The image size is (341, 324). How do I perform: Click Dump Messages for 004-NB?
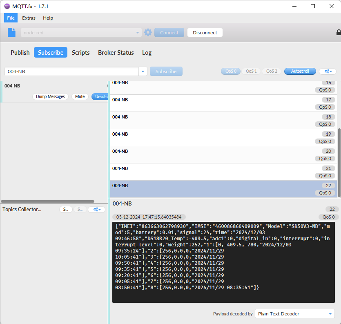(50, 96)
